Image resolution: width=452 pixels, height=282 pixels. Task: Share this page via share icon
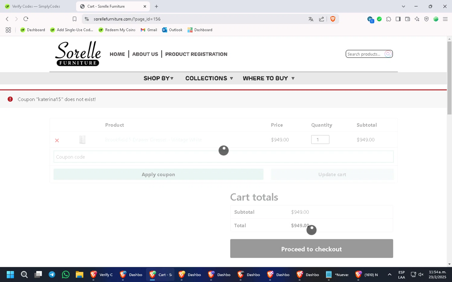click(x=322, y=19)
